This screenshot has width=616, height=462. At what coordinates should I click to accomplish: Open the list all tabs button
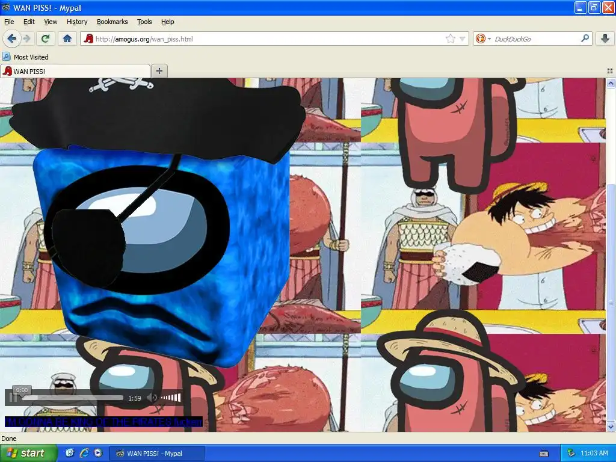pos(610,71)
